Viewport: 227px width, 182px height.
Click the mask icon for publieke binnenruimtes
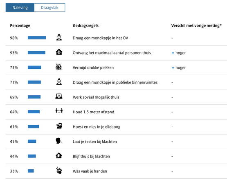point(59,81)
